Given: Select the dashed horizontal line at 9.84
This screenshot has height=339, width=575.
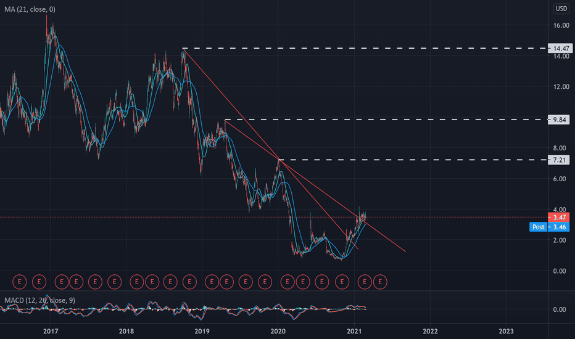Looking at the screenshot, I should click(386, 120).
